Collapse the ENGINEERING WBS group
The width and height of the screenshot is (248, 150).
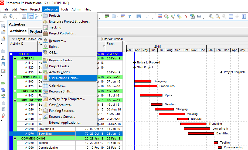click(15, 77)
